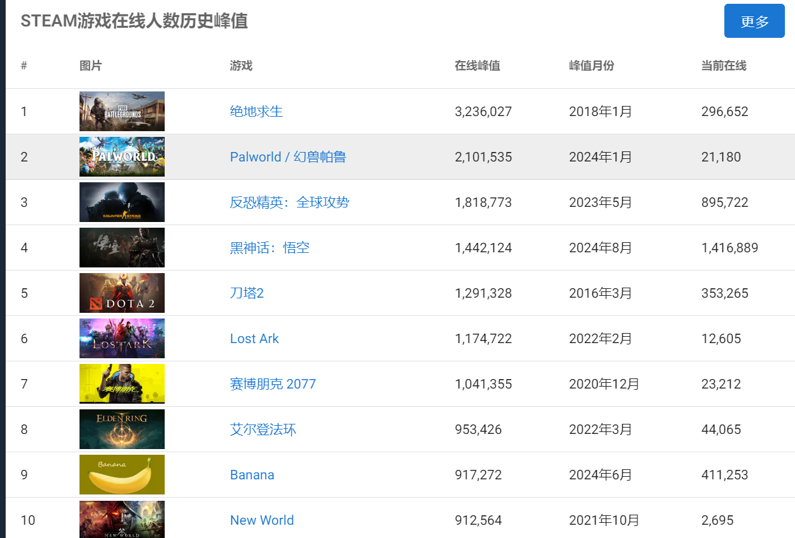Open the Lost Ark link

click(254, 339)
